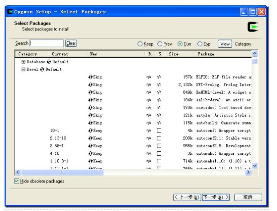Click the View button
The image size is (277, 211).
click(225, 44)
